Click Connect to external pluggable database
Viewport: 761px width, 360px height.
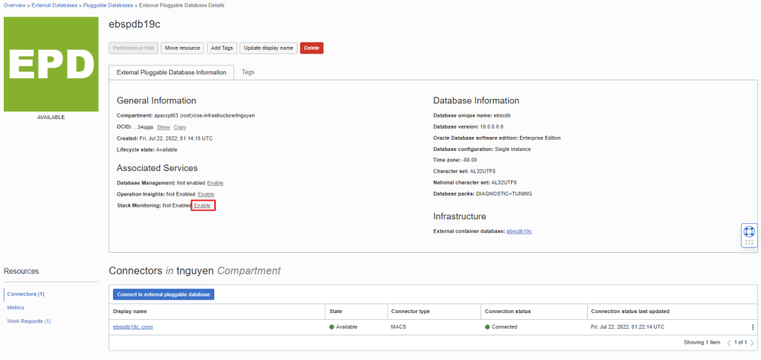pos(162,295)
